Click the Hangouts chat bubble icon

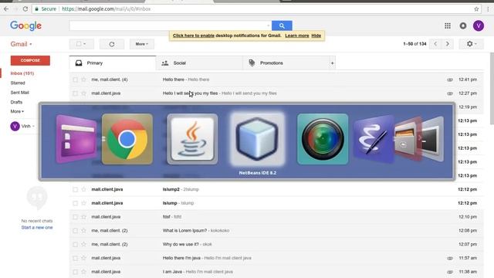pos(37,198)
